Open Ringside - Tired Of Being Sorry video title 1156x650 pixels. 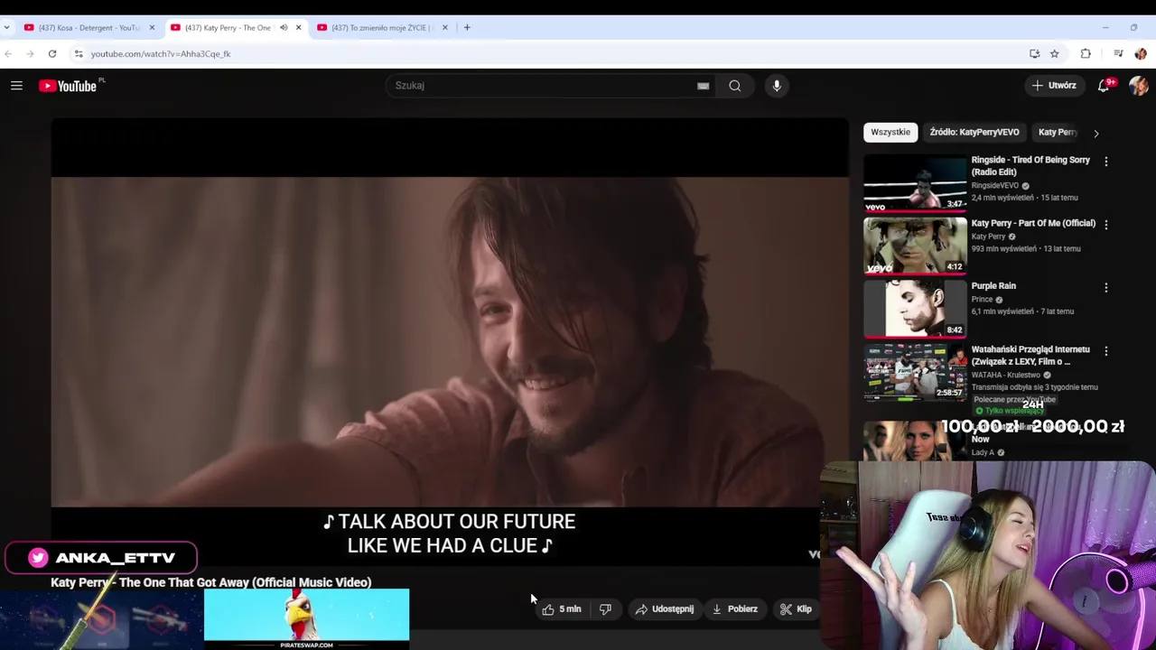pyautogui.click(x=1030, y=166)
